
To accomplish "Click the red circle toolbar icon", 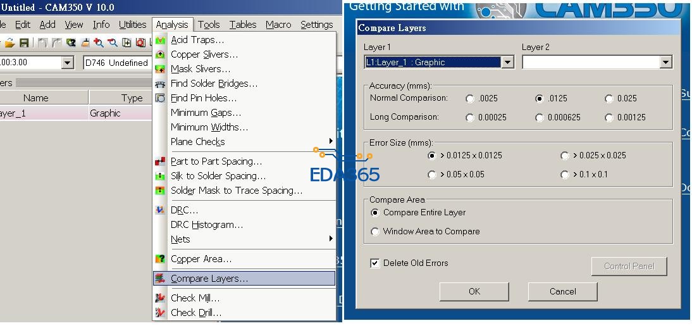I will (141, 43).
